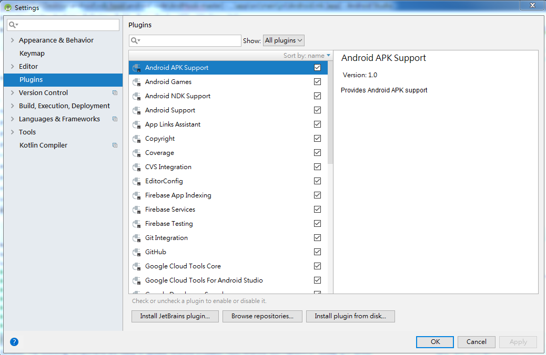Disable the Android APK Support checkbox
The width and height of the screenshot is (546, 355).
pos(317,67)
